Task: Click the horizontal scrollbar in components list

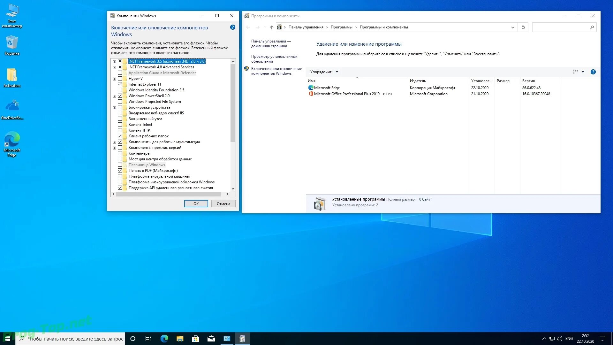Action: (169, 194)
